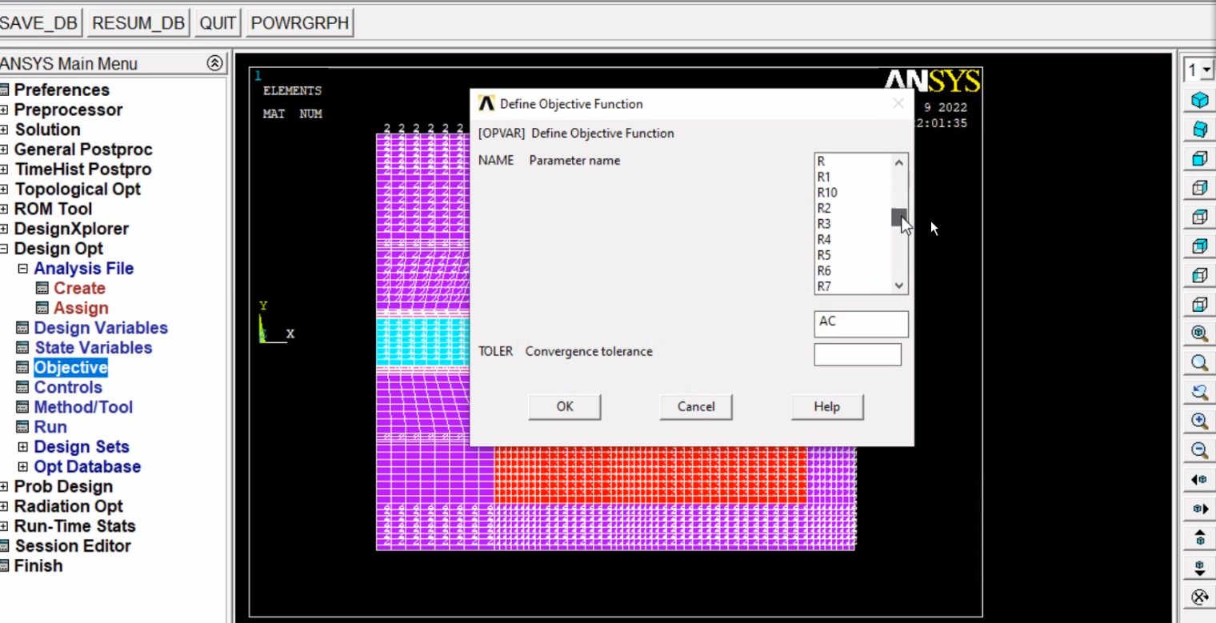
Task: Expand the Opt Database subtree
Action: (22, 467)
